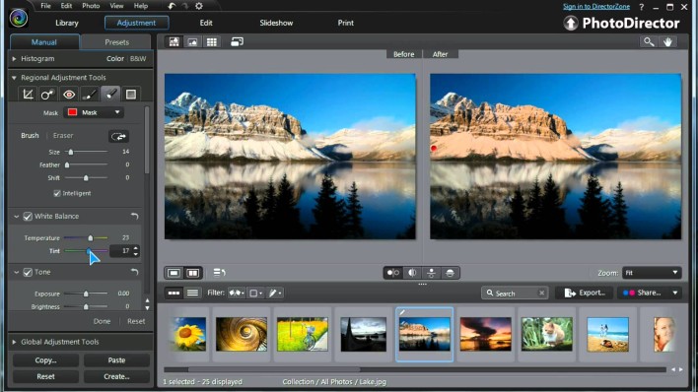The width and height of the screenshot is (698, 392).
Task: Select the Adjustment Brush tool
Action: tap(90, 95)
